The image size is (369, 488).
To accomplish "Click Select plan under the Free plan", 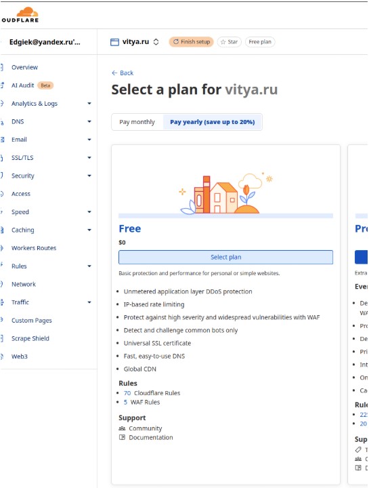I will click(x=225, y=257).
